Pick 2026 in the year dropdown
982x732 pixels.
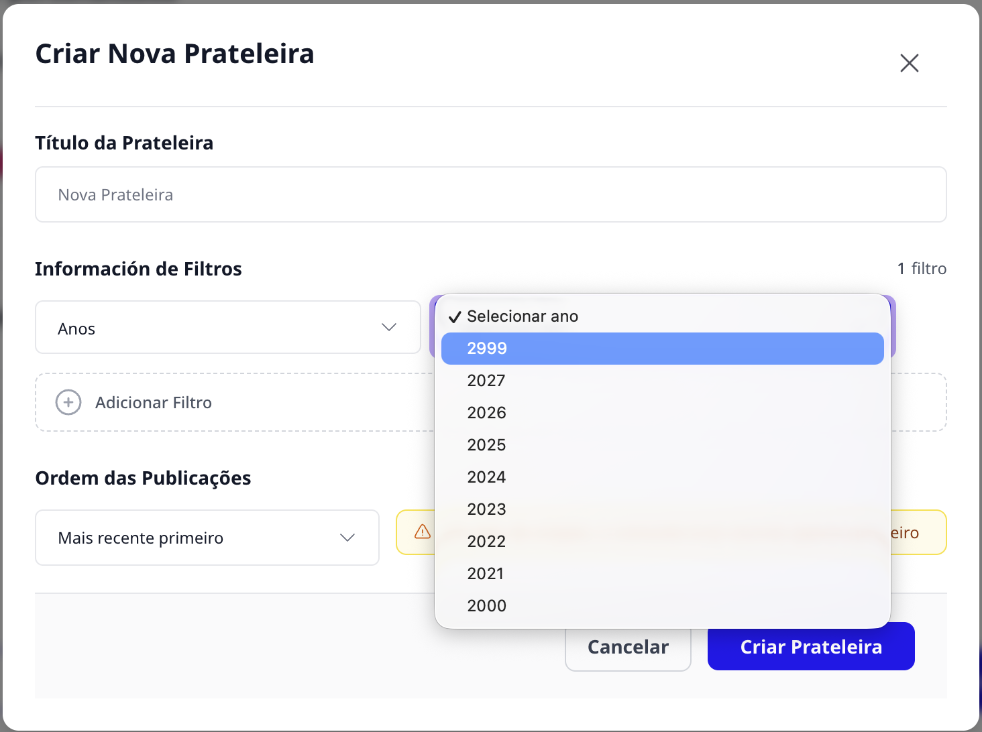point(663,413)
